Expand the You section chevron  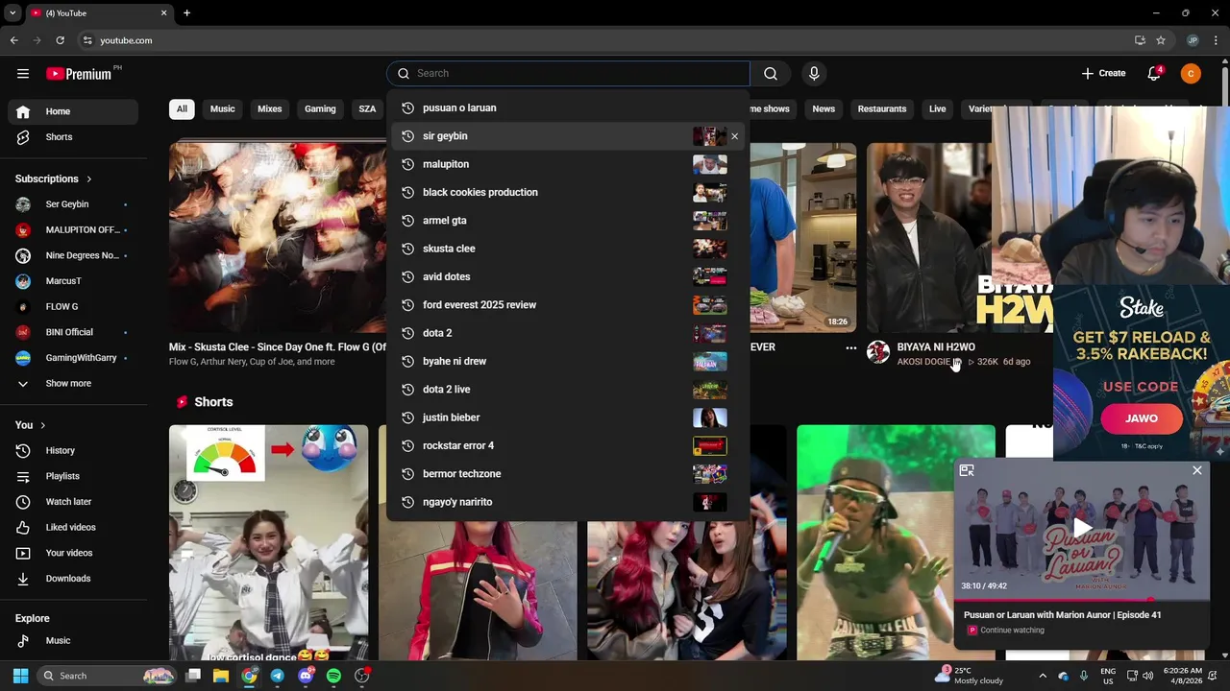[42, 425]
